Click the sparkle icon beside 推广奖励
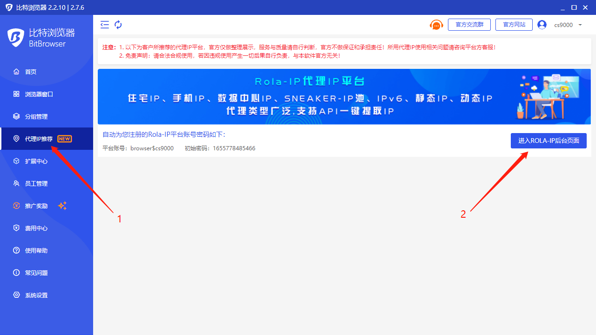 (62, 206)
